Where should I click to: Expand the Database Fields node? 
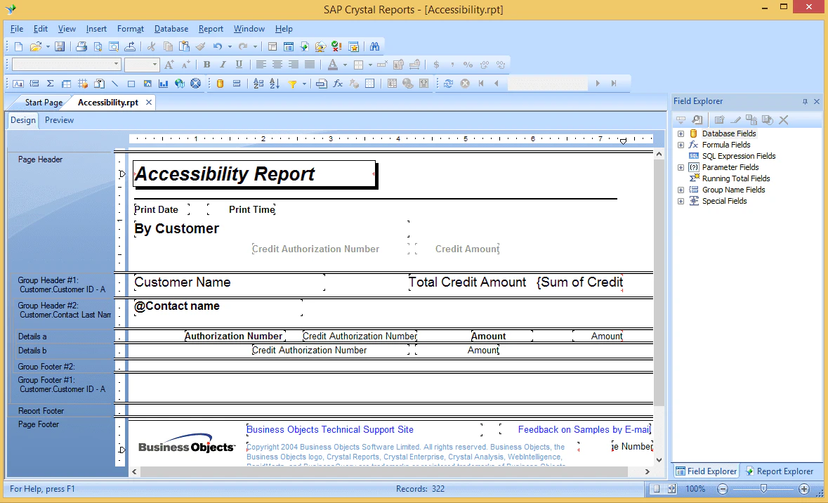681,133
